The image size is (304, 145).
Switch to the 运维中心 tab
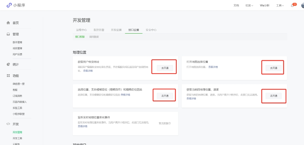pos(81,30)
